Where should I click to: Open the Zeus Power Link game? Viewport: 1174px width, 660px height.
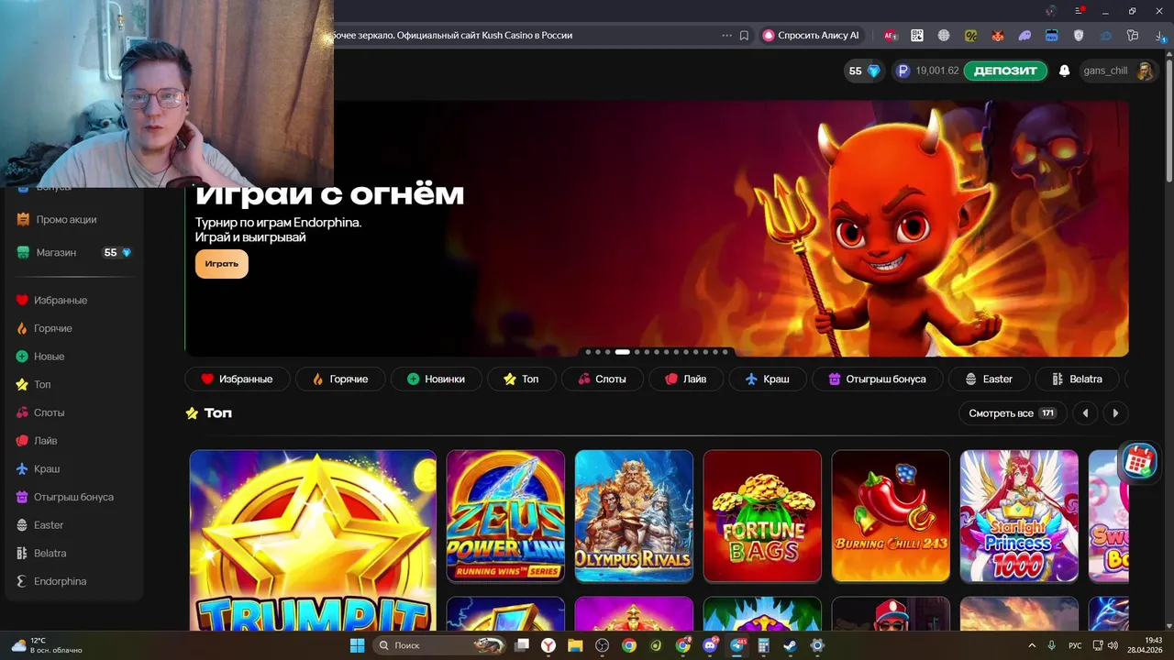tap(505, 516)
